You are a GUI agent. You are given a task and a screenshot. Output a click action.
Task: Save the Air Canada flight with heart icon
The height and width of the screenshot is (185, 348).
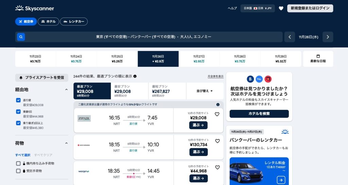click(217, 141)
